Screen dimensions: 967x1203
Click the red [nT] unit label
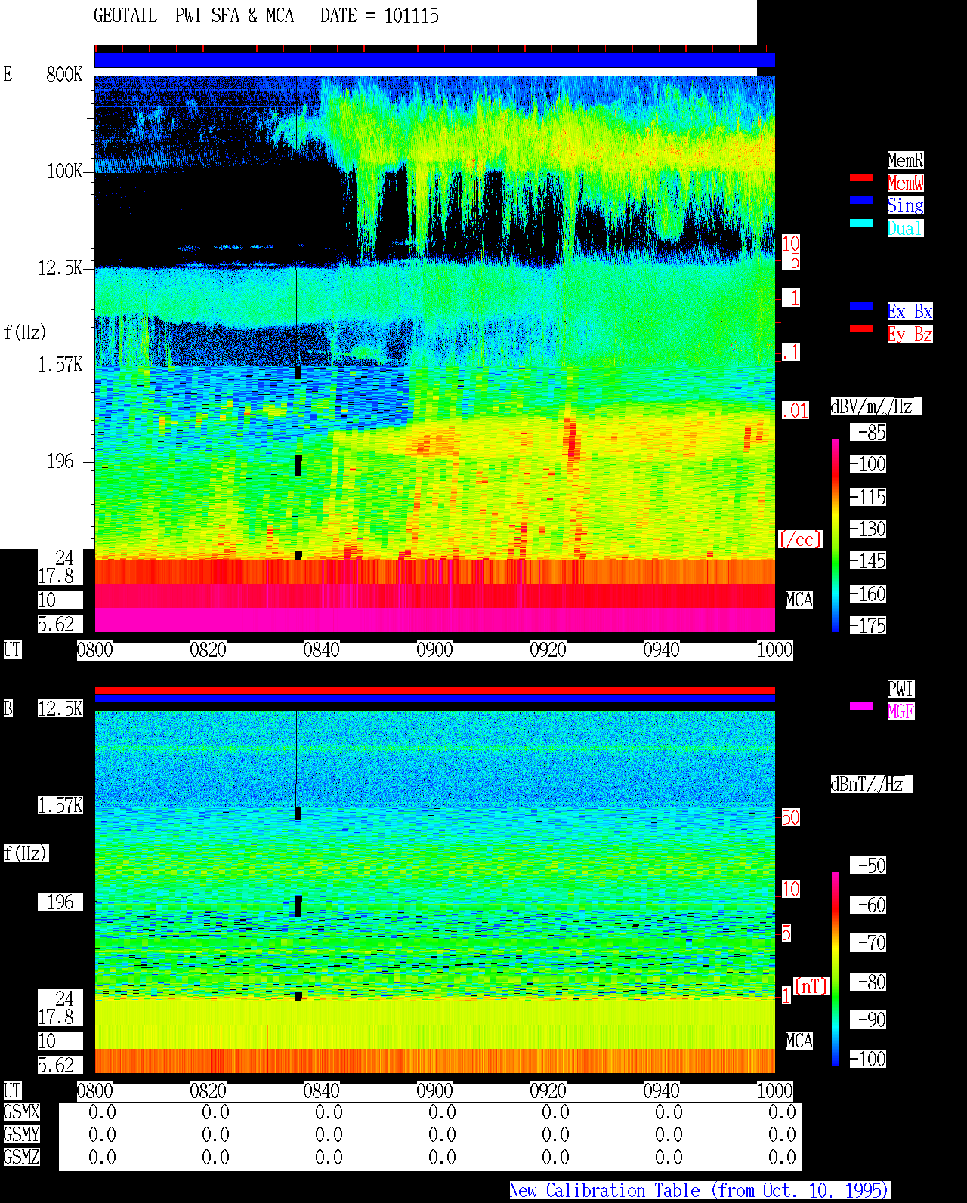pos(811,986)
